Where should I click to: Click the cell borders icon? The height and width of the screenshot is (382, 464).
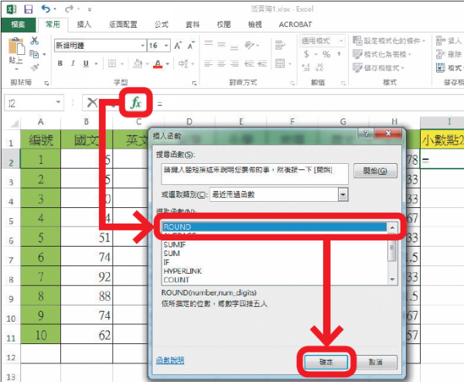coord(112,63)
